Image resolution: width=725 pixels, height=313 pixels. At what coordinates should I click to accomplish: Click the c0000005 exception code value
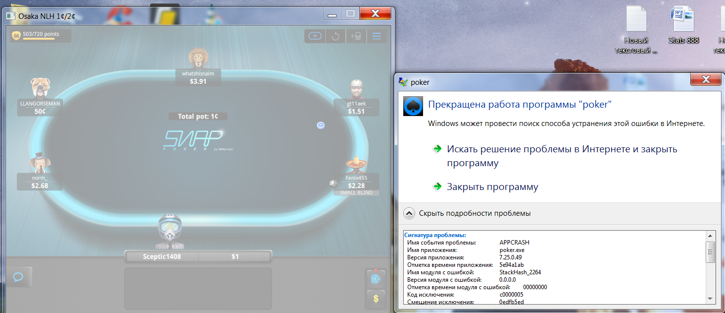(511, 295)
